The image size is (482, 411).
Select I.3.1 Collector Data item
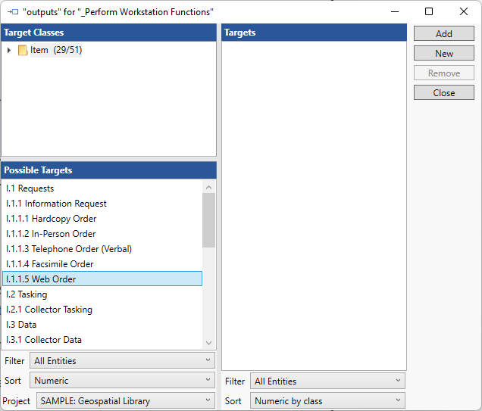[x=44, y=340]
